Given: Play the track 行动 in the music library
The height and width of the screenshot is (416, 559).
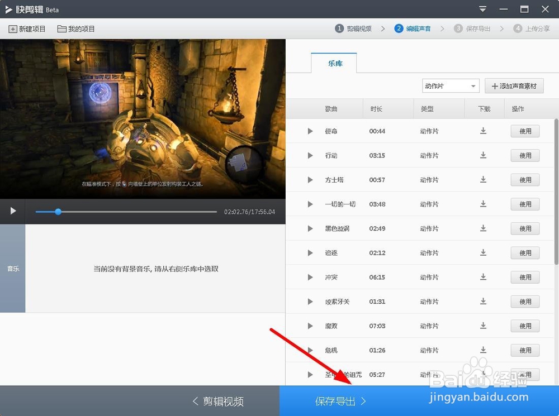Looking at the screenshot, I should (x=310, y=155).
